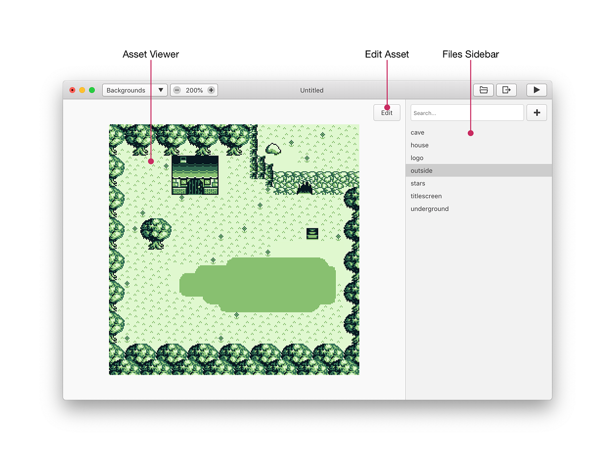
Task: Minimize the window with the yellow button
Action: pos(82,90)
